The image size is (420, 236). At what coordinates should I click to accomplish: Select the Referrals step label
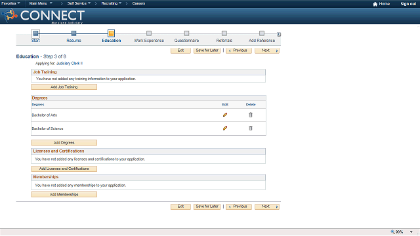point(224,41)
